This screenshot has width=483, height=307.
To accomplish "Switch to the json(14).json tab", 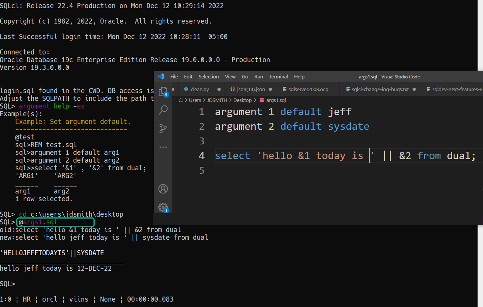I will (x=251, y=89).
